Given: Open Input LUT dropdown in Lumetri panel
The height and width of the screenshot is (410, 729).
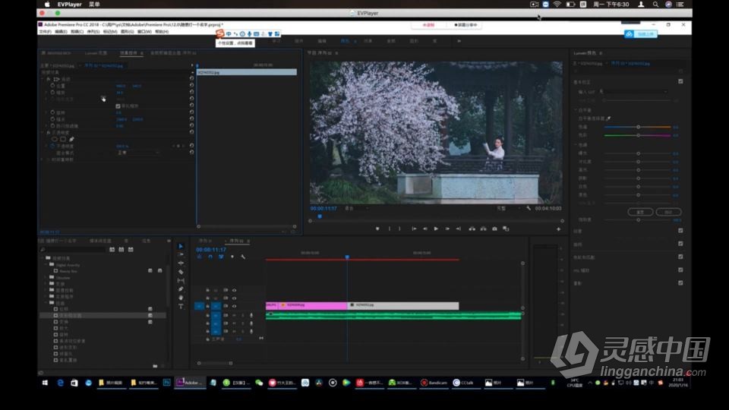Looking at the screenshot, I should (x=634, y=92).
